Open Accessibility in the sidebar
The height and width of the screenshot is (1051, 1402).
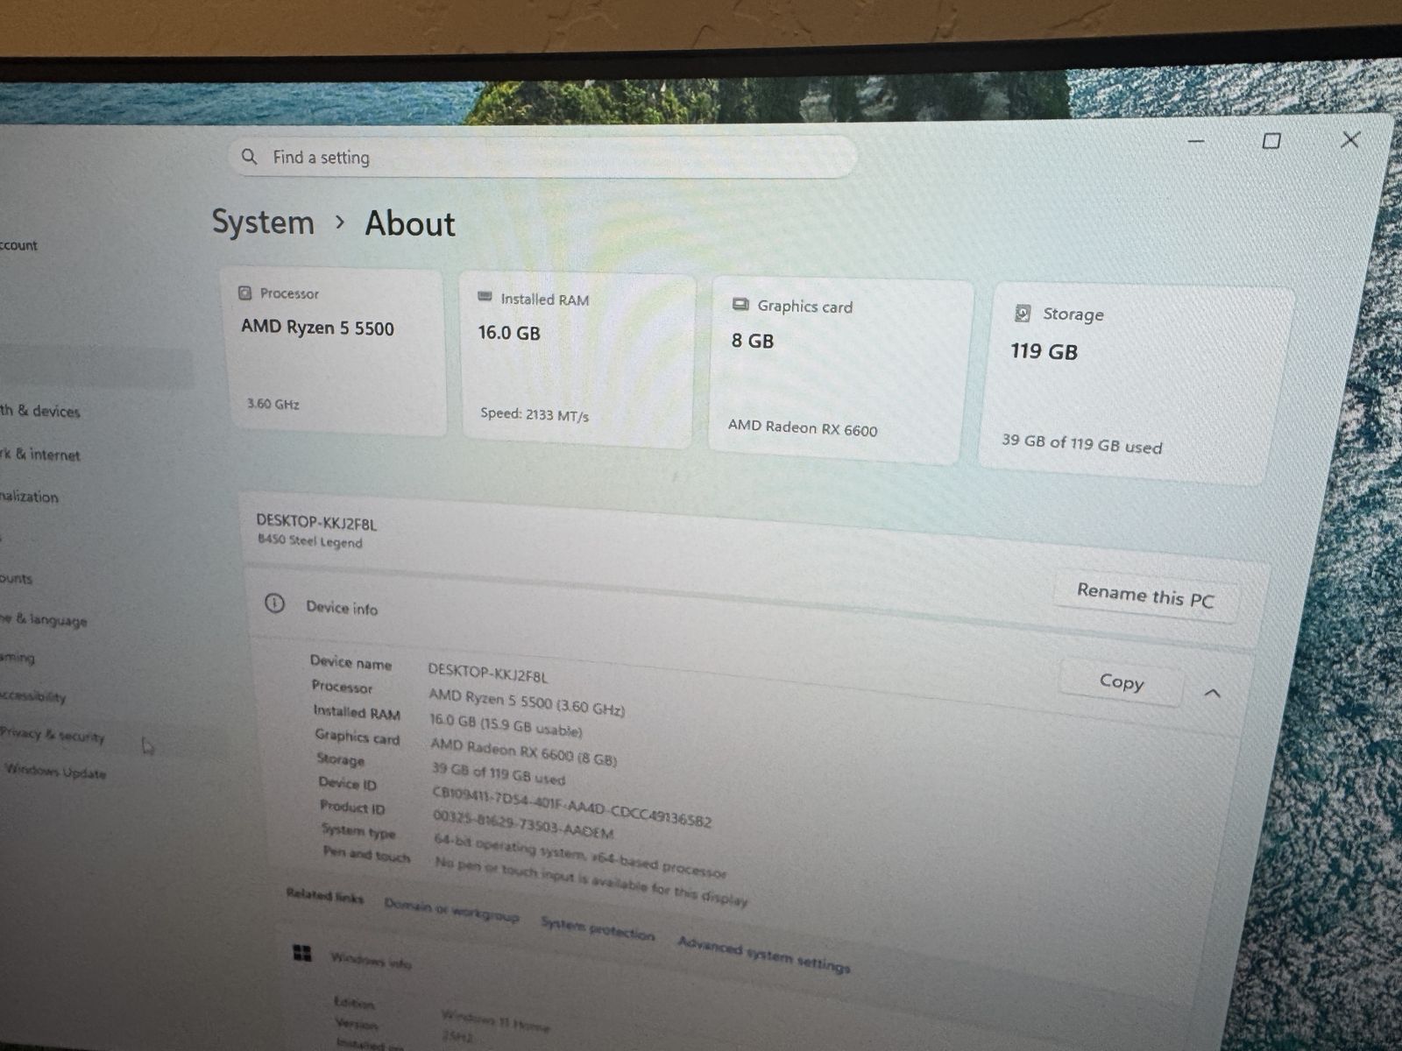(32, 696)
